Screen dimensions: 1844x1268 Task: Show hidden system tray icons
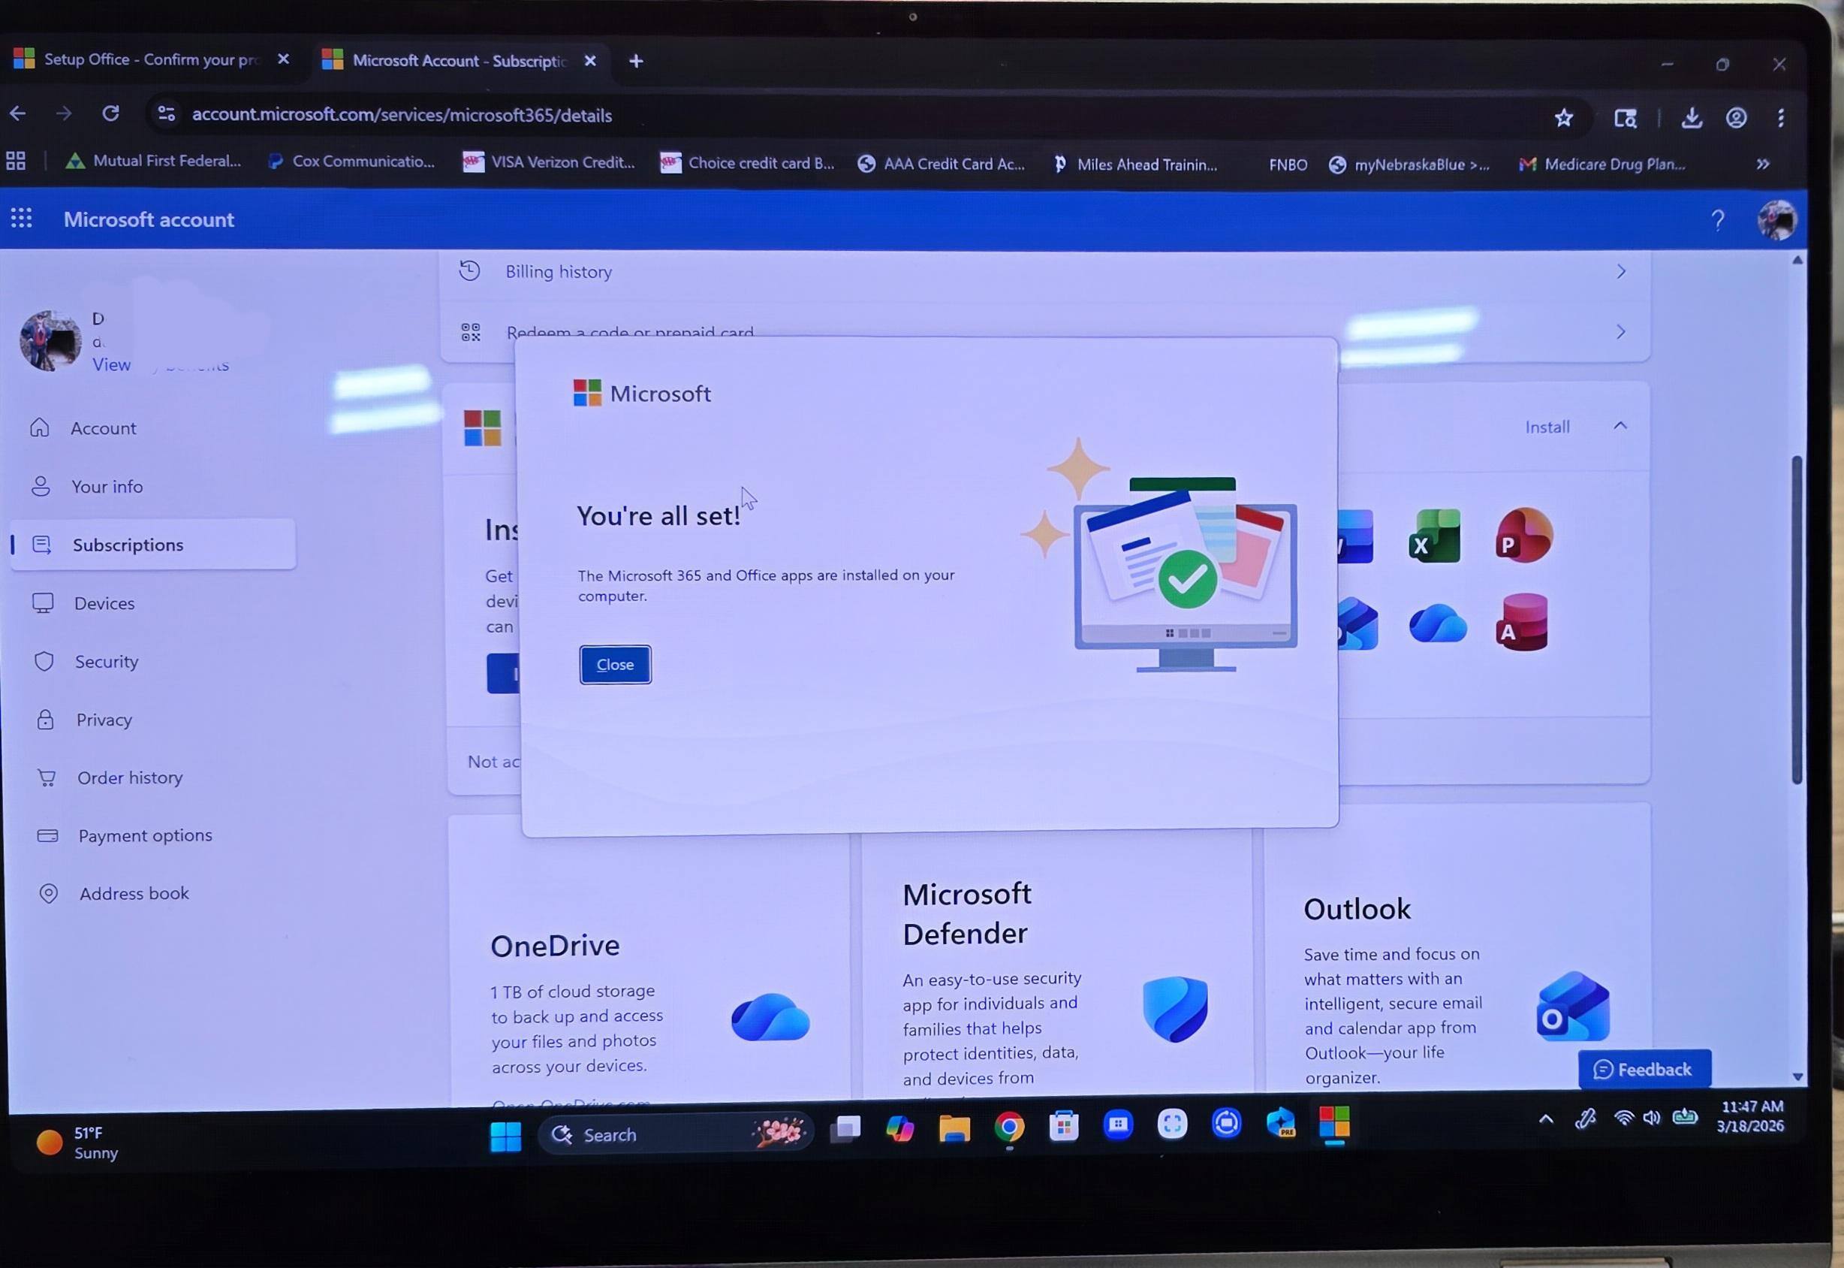click(x=1545, y=1119)
